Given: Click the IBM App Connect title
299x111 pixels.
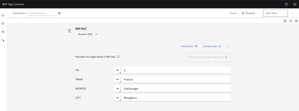Looking at the screenshot, I should (13, 4).
